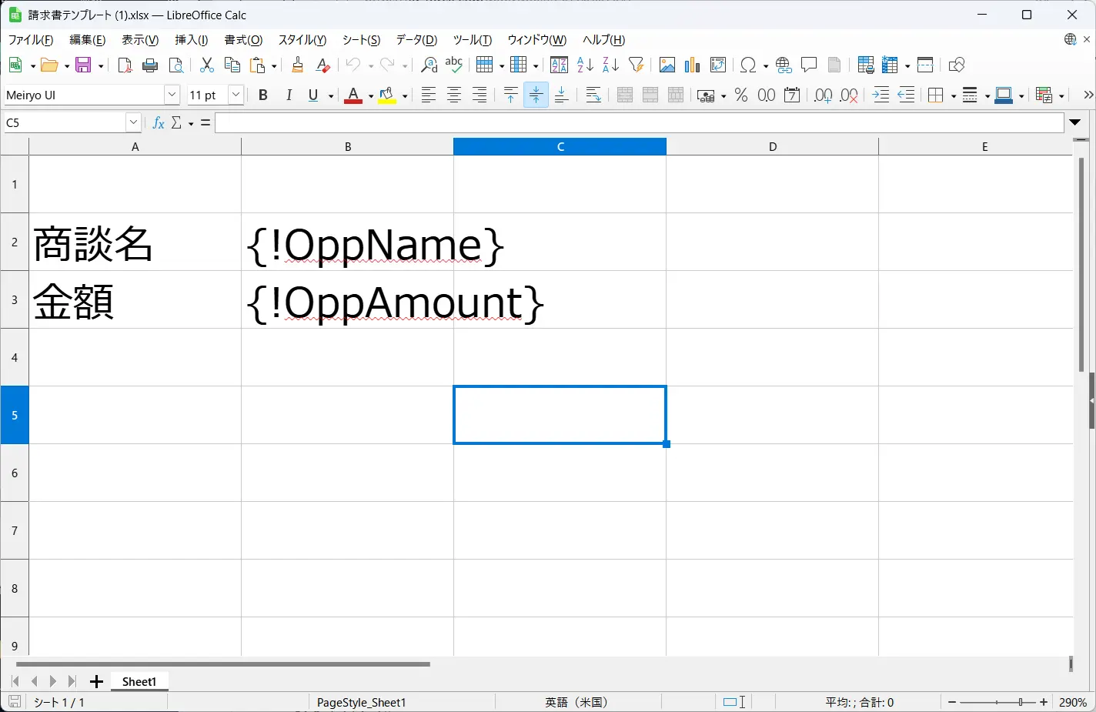Image resolution: width=1096 pixels, height=712 pixels.
Task: Insert a chart from toolbar
Action: click(x=693, y=65)
